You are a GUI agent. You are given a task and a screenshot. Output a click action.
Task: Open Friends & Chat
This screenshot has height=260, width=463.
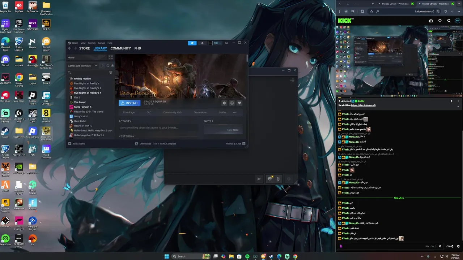(x=235, y=144)
